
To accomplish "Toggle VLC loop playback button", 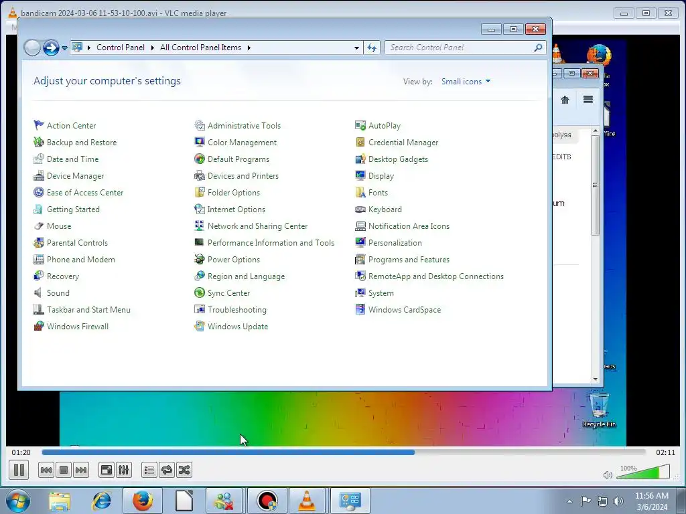I will [x=167, y=470].
